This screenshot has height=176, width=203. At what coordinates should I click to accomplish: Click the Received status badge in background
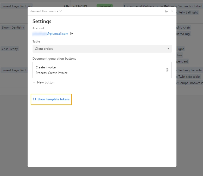coord(105,6)
